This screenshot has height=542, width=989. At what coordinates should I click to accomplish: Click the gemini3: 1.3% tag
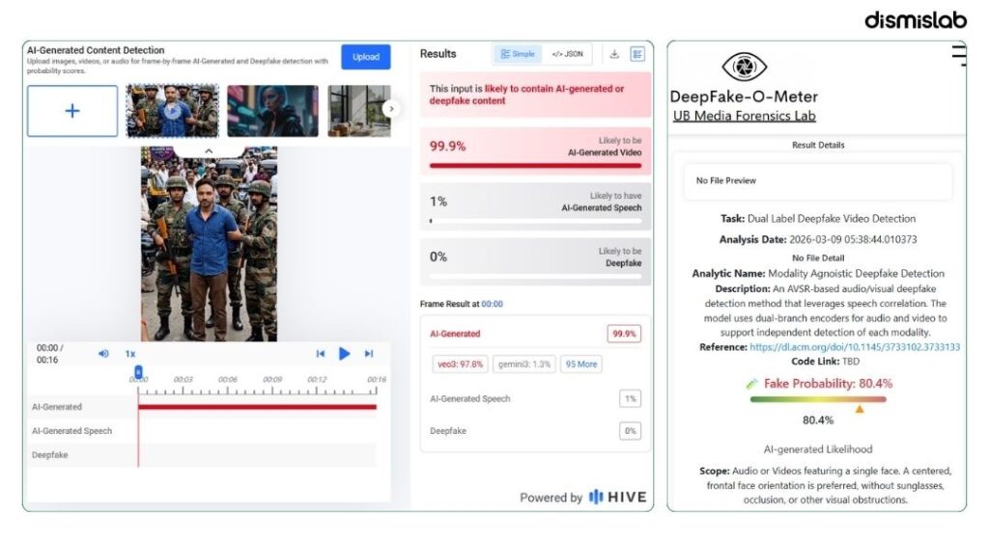(524, 365)
